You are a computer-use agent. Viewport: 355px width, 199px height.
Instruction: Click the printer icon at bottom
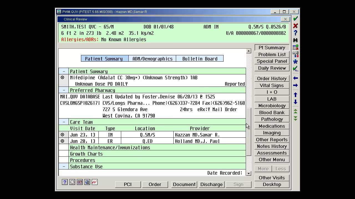coord(72,182)
